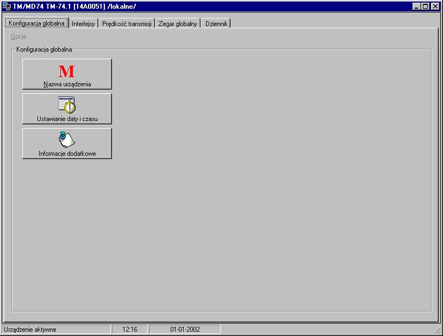Select the Konfiguracja globalna tab

coord(36,23)
